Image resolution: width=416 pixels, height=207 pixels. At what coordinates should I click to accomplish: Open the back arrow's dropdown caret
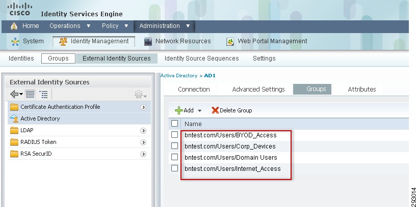[21, 94]
